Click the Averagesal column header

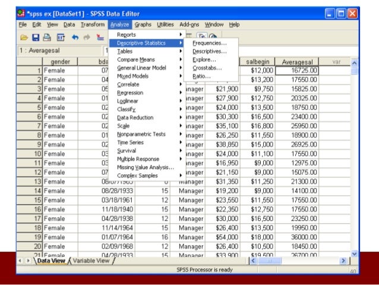coord(297,62)
